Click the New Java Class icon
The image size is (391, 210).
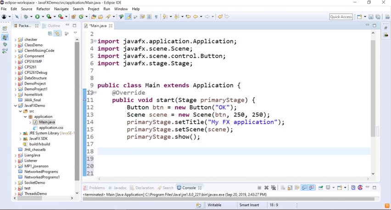[81, 17]
